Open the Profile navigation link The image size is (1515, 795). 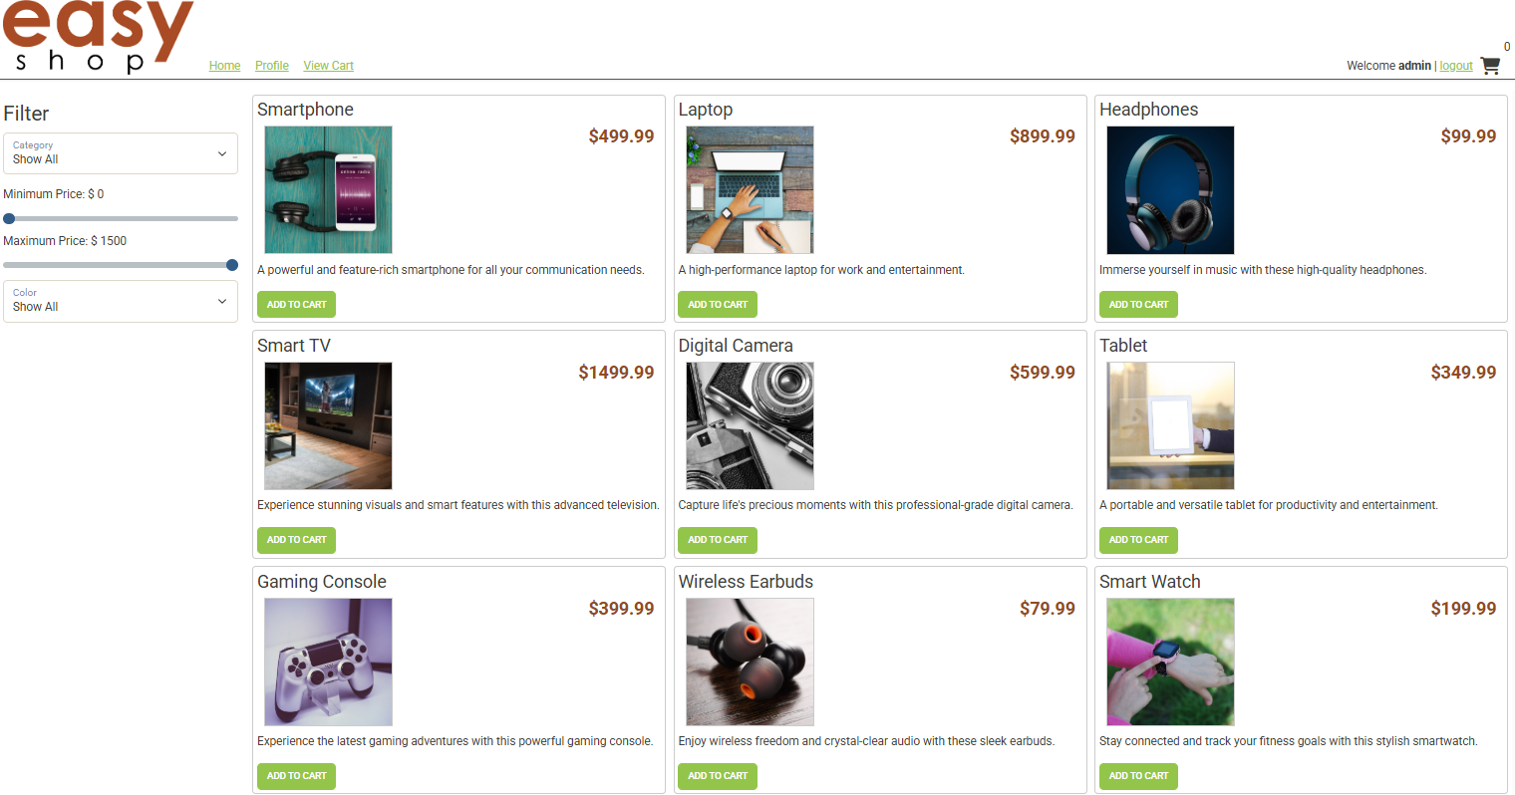click(x=272, y=66)
